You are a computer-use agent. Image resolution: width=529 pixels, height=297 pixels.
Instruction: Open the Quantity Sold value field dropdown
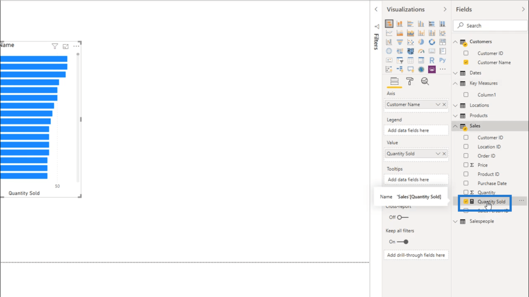[x=438, y=153]
